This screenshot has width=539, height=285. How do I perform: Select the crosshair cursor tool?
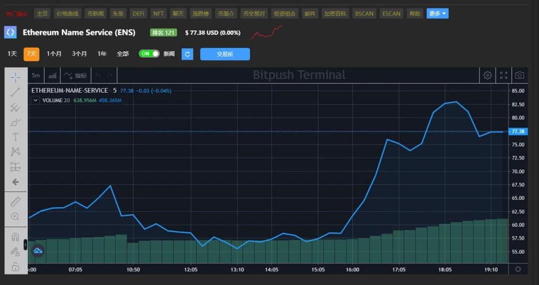click(15, 77)
